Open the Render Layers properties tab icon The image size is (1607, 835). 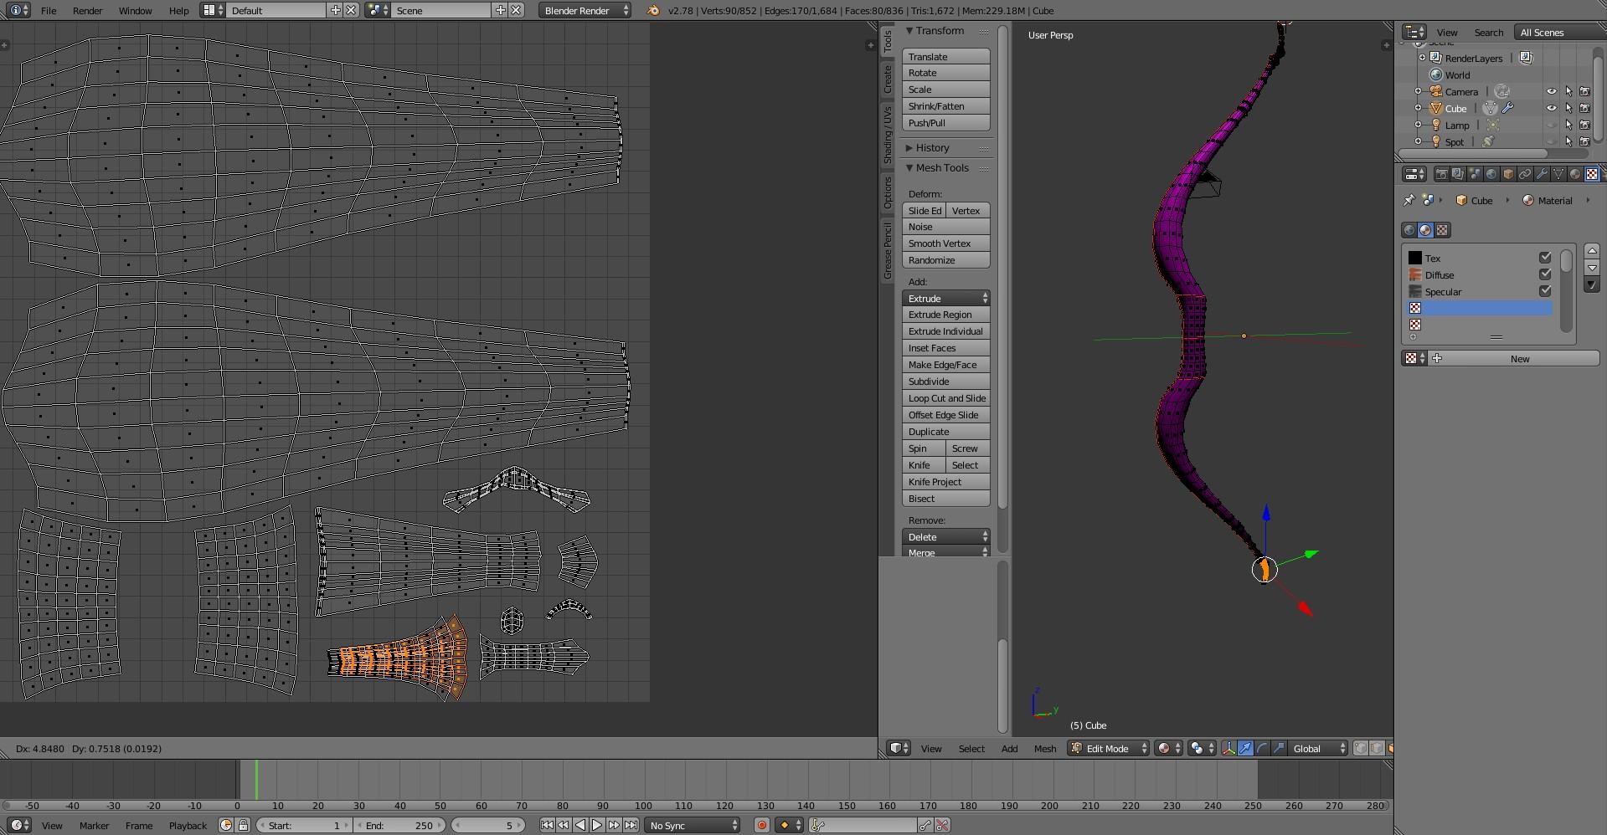click(x=1458, y=174)
